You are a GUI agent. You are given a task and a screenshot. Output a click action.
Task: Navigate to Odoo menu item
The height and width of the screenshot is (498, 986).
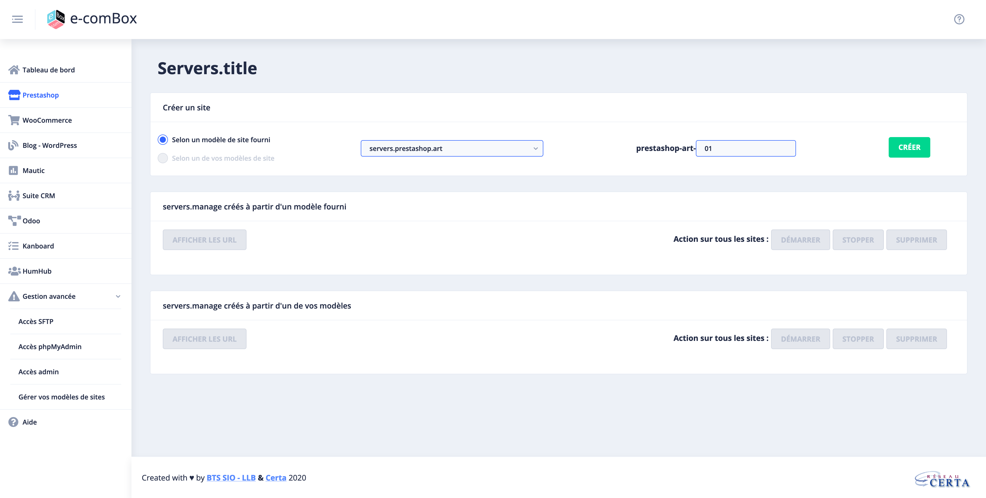[x=66, y=221]
